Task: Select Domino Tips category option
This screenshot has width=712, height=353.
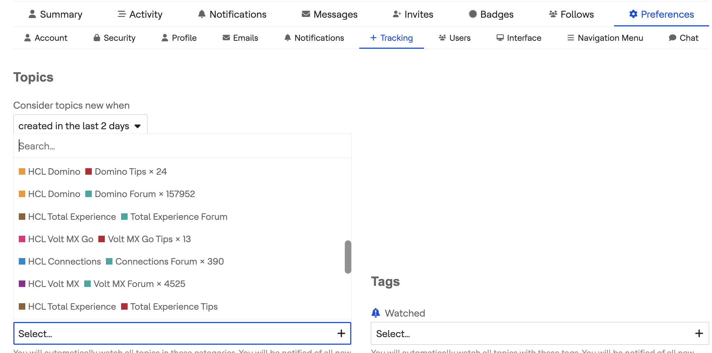Action: pos(183,171)
